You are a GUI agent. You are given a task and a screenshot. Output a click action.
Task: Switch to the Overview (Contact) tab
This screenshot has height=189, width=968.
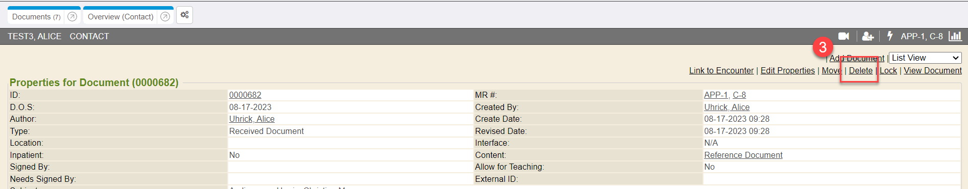(120, 17)
